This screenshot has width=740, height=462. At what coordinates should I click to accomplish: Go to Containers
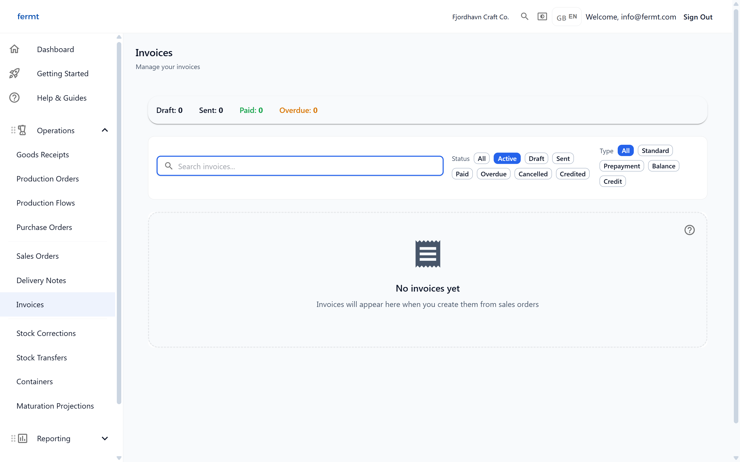(x=58, y=382)
